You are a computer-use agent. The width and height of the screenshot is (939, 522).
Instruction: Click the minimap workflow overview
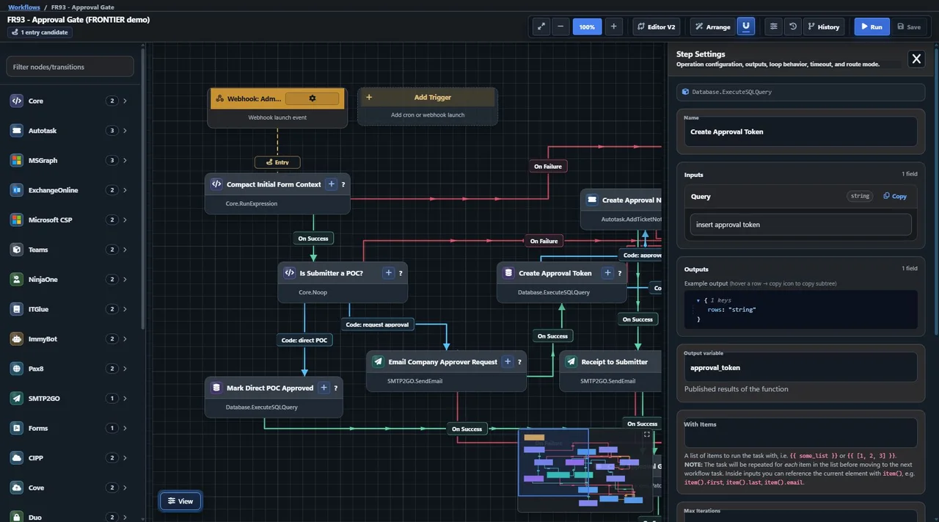(585, 470)
